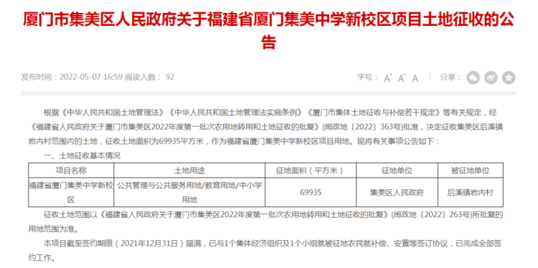Decrease font size with A- button
The height and width of the screenshot is (268, 538).
click(x=402, y=78)
